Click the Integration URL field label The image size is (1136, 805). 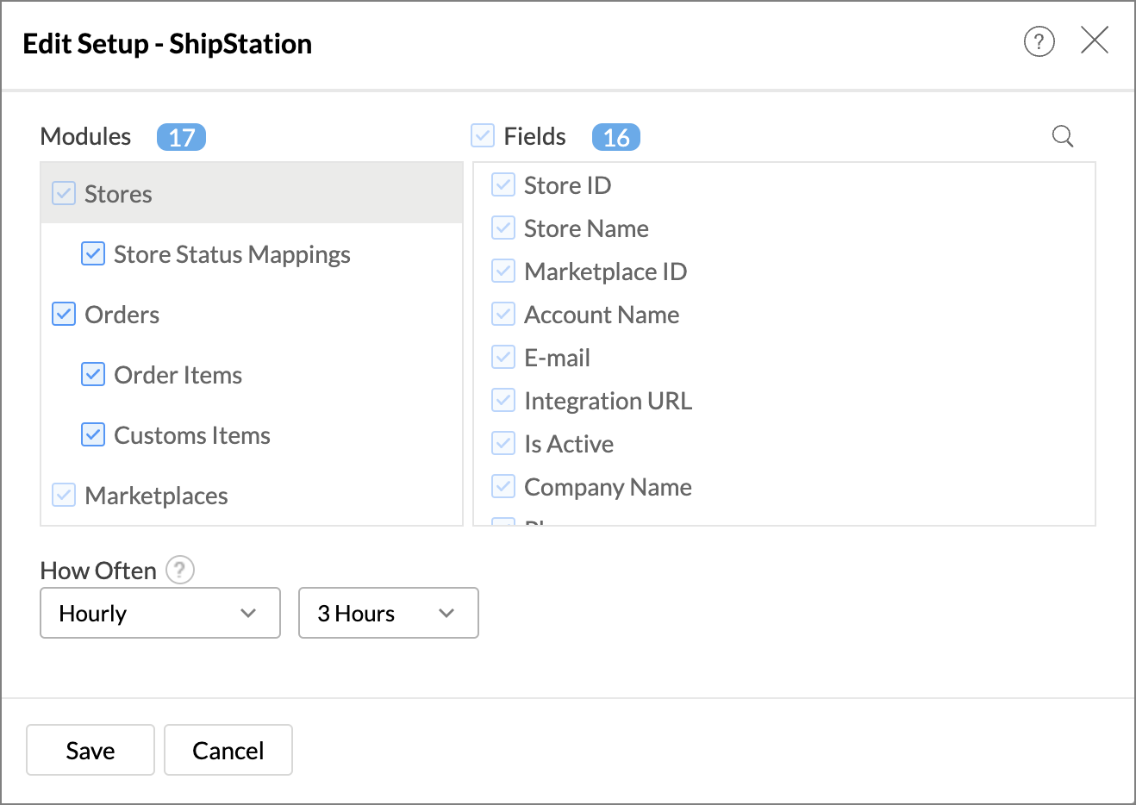pos(608,401)
